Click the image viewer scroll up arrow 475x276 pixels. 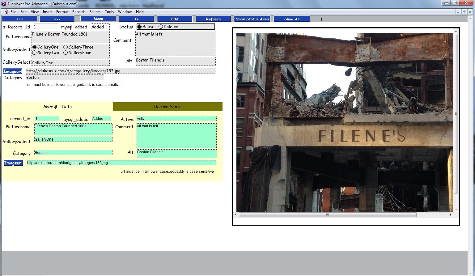click(x=456, y=31)
